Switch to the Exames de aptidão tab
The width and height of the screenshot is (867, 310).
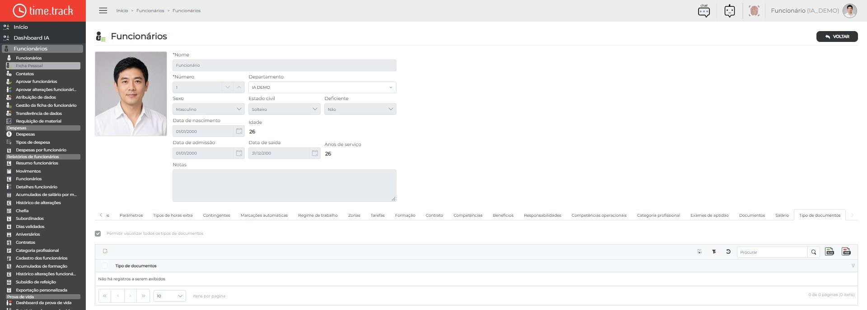coord(709,215)
